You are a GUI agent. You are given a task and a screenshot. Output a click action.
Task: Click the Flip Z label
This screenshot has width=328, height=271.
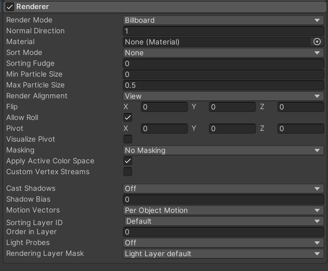(x=262, y=107)
